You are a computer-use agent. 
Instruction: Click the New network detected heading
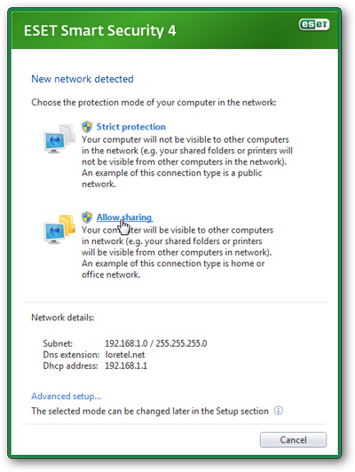(x=83, y=79)
